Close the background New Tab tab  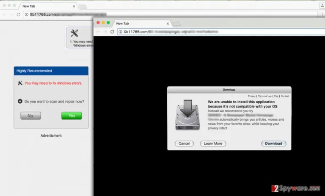tap(74, 6)
